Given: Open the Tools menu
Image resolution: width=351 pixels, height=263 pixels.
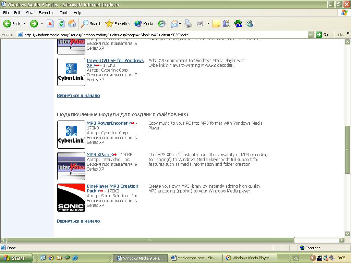Looking at the screenshot, I should pos(64,13).
